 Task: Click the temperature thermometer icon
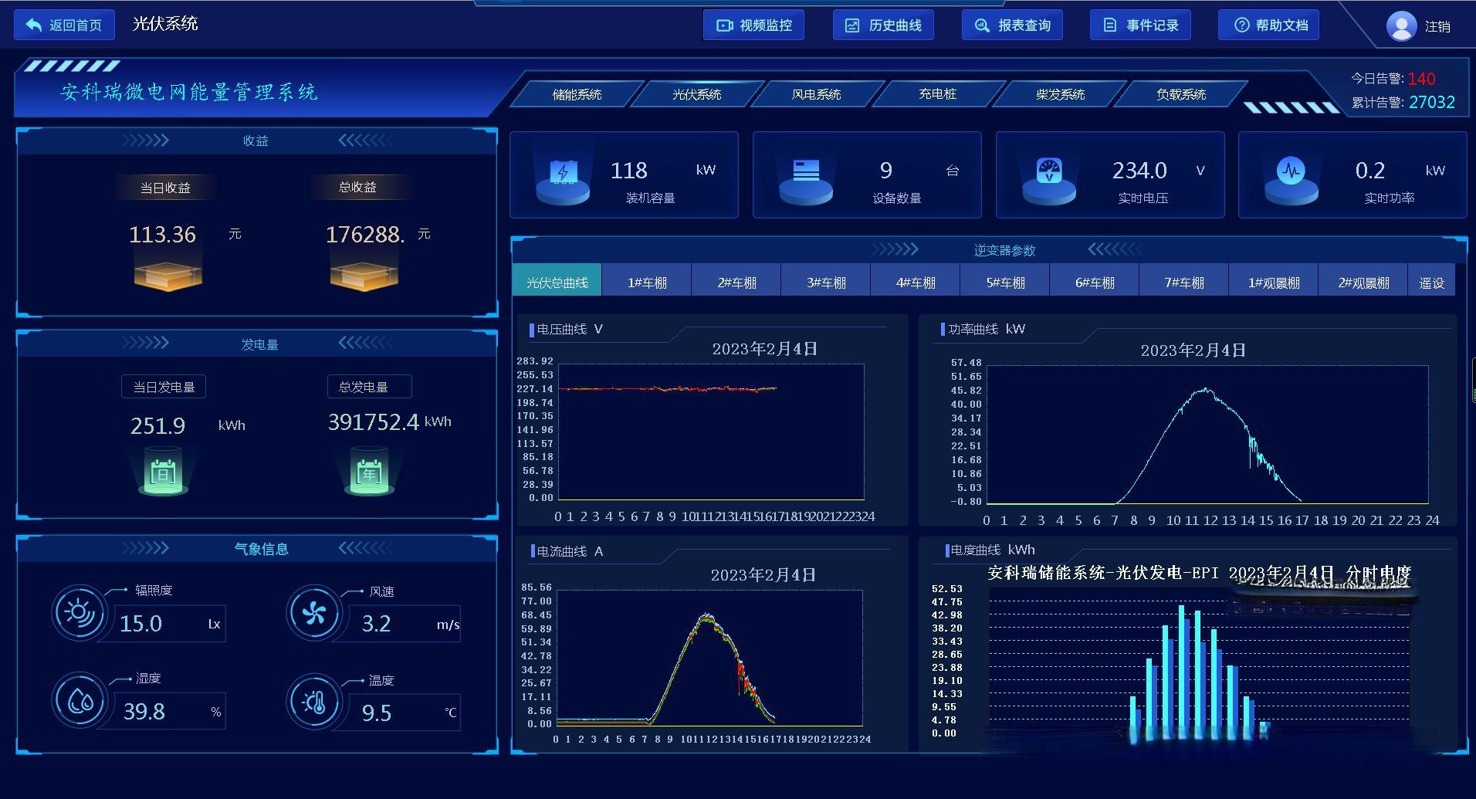(x=314, y=703)
